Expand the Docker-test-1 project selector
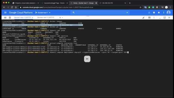This screenshot has width=174, height=98. tap(43, 13)
